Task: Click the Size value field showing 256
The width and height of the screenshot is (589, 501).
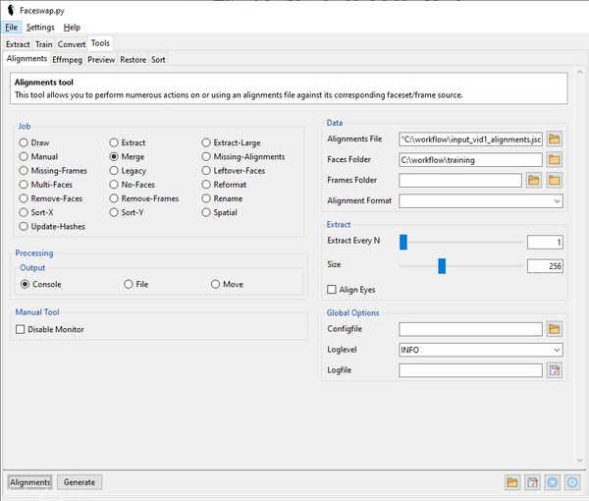Action: pyautogui.click(x=545, y=266)
